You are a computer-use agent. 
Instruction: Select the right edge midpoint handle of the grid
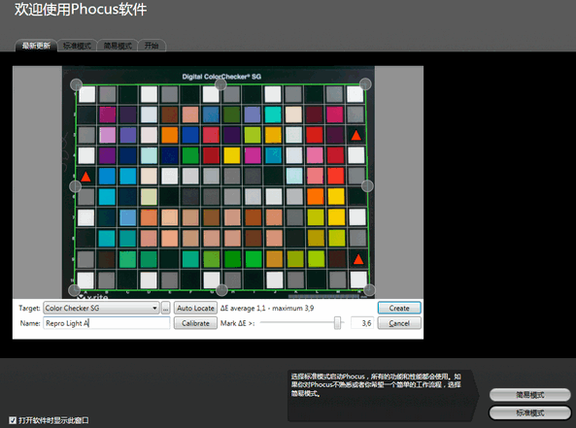tap(367, 186)
